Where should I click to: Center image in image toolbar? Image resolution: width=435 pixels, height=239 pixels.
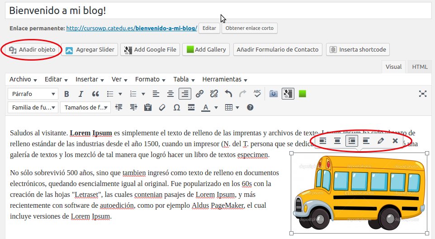(x=337, y=141)
